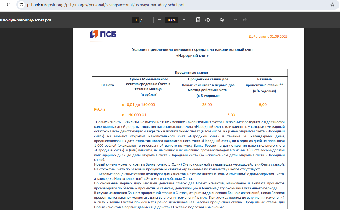Zoom in with the plus button
Screen dimensions: 340x210
(x=184, y=20)
